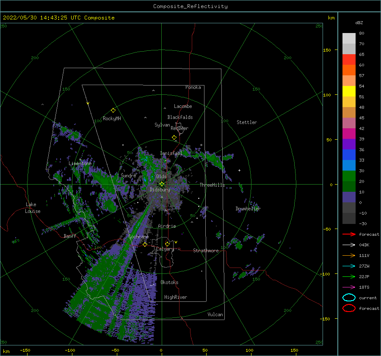Click the light gray 80-70 dBZ swatch

click(349, 39)
